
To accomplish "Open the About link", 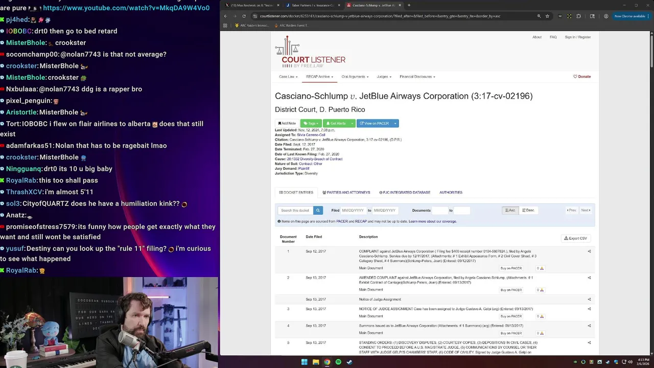I will 537,37.
